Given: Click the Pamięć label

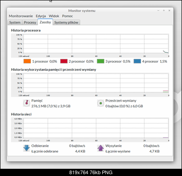Looking at the screenshot, I should point(37,101).
